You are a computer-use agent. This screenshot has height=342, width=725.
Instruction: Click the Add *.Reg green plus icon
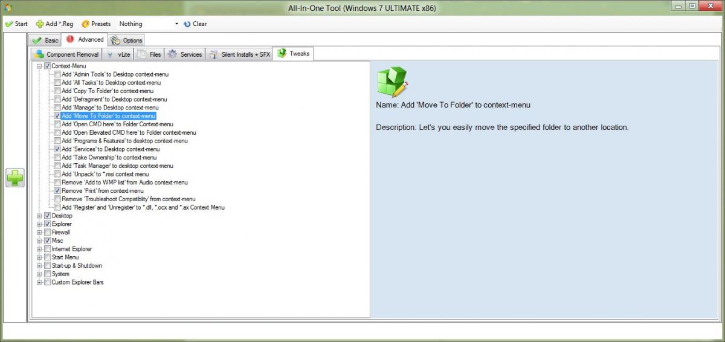[40, 24]
